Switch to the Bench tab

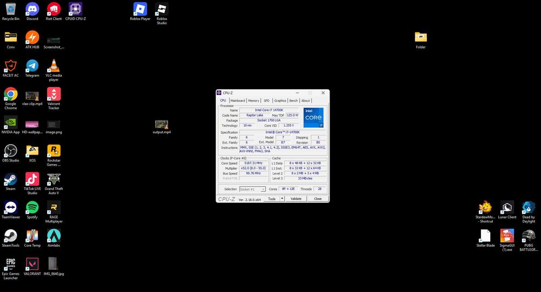[293, 100]
